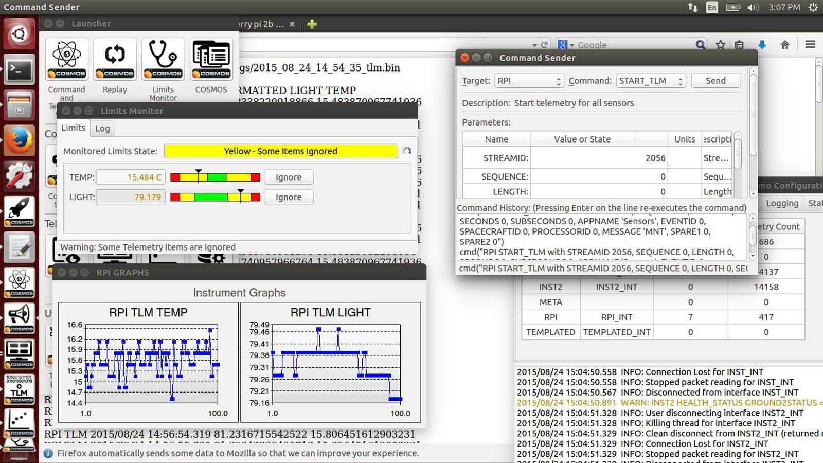Open the system gear session menu

813,7
